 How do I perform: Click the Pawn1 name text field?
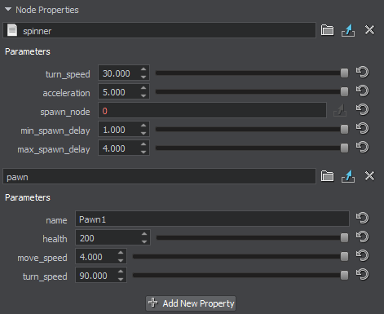pyautogui.click(x=212, y=219)
